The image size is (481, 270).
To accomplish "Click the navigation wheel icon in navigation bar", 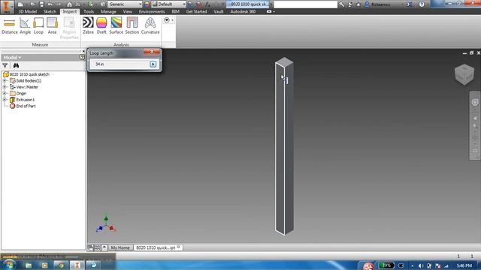I will (x=474, y=102).
